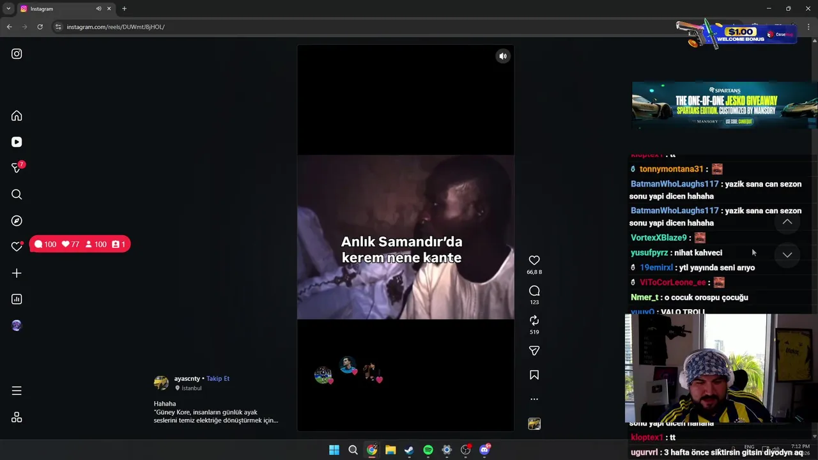
Task: Play or pause the reel video
Action: pyautogui.click(x=405, y=237)
